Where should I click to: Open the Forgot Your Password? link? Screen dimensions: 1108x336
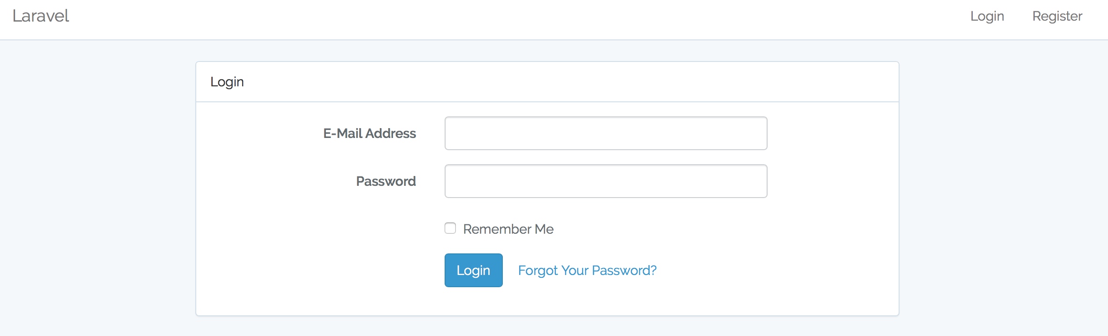pos(587,270)
